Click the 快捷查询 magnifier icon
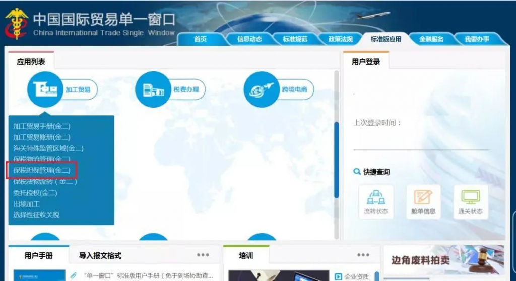The image size is (516, 281). tap(357, 172)
